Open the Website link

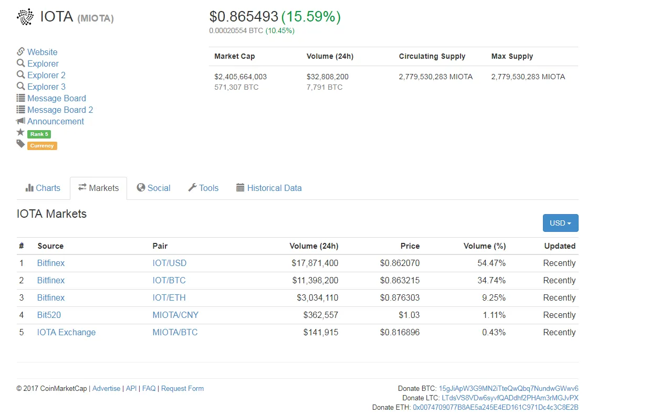(43, 52)
